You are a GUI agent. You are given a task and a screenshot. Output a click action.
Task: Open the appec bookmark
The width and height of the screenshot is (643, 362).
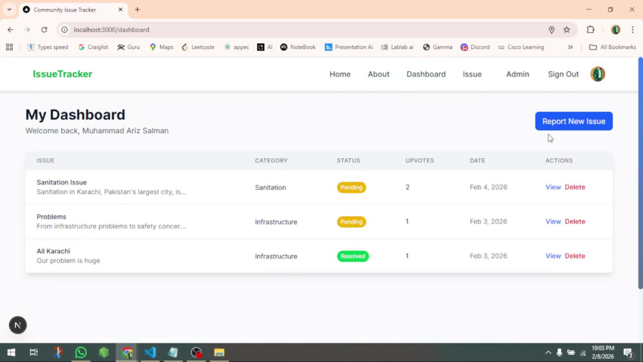[237, 47]
